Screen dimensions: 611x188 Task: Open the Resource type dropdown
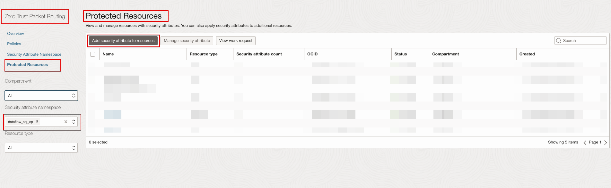pyautogui.click(x=41, y=148)
